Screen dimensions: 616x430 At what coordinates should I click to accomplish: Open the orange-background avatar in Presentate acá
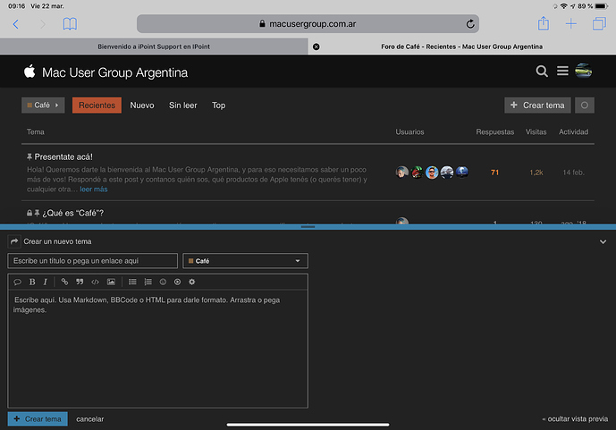(x=432, y=172)
